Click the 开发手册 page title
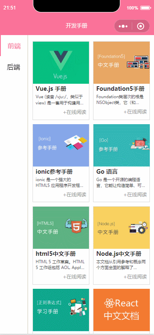 pos(77,26)
